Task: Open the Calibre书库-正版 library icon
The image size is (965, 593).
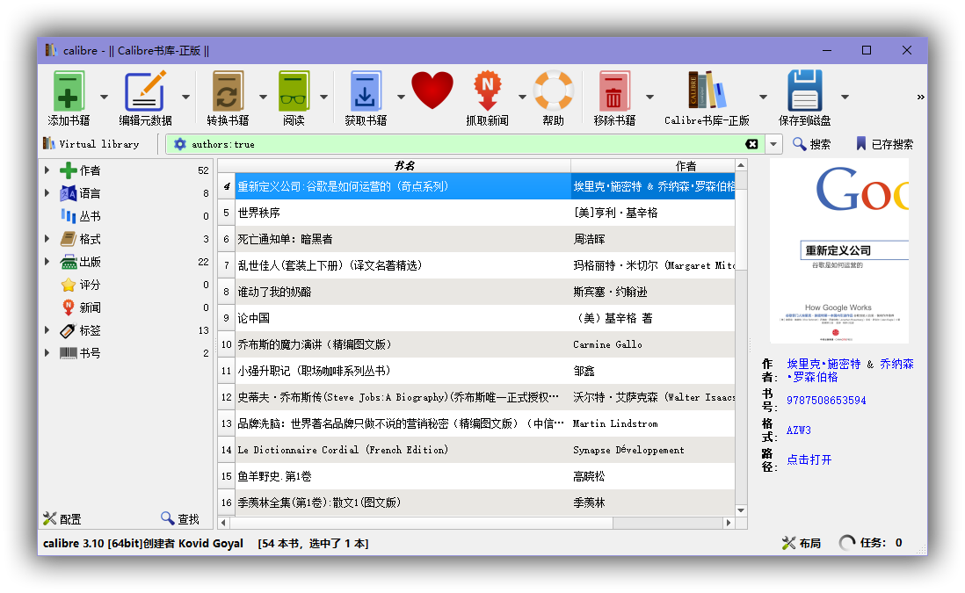Action: tap(707, 90)
